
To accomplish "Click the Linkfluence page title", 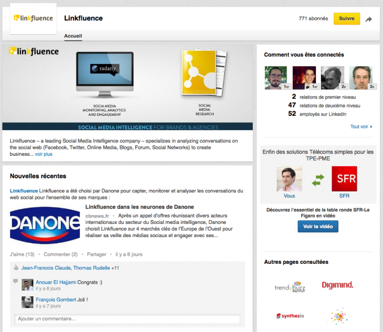I will [83, 18].
